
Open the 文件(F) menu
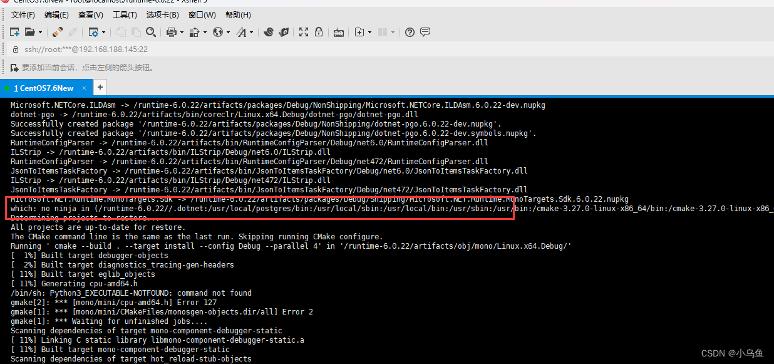23,14
